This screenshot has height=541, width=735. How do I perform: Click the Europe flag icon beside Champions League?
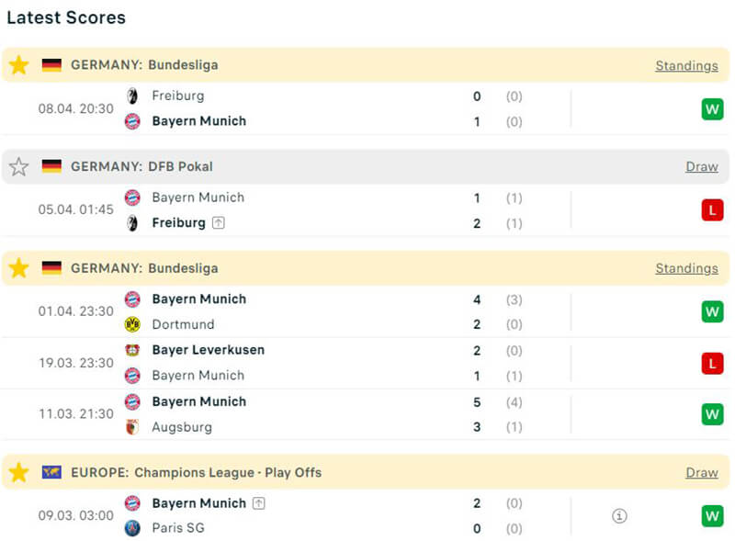point(51,472)
